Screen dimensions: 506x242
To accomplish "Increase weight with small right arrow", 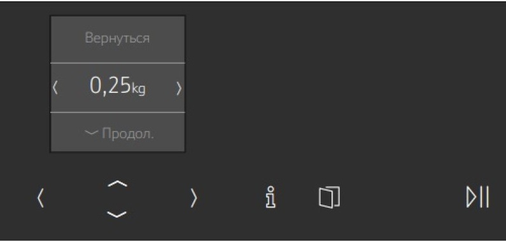I will (x=179, y=88).
